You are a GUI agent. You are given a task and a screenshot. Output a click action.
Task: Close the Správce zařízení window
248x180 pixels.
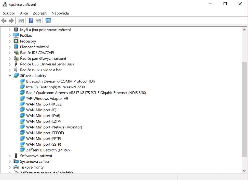[x=240, y=4]
